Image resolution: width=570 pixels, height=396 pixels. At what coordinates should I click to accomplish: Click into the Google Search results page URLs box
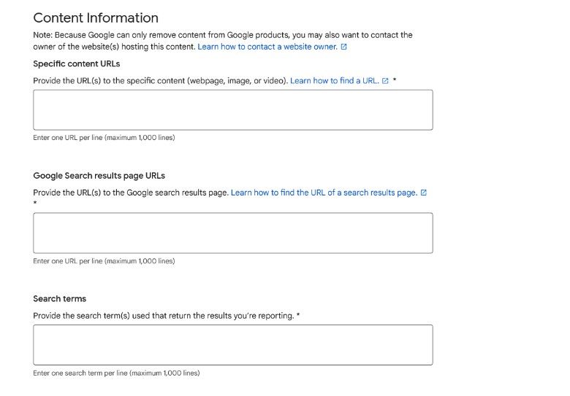(x=232, y=233)
